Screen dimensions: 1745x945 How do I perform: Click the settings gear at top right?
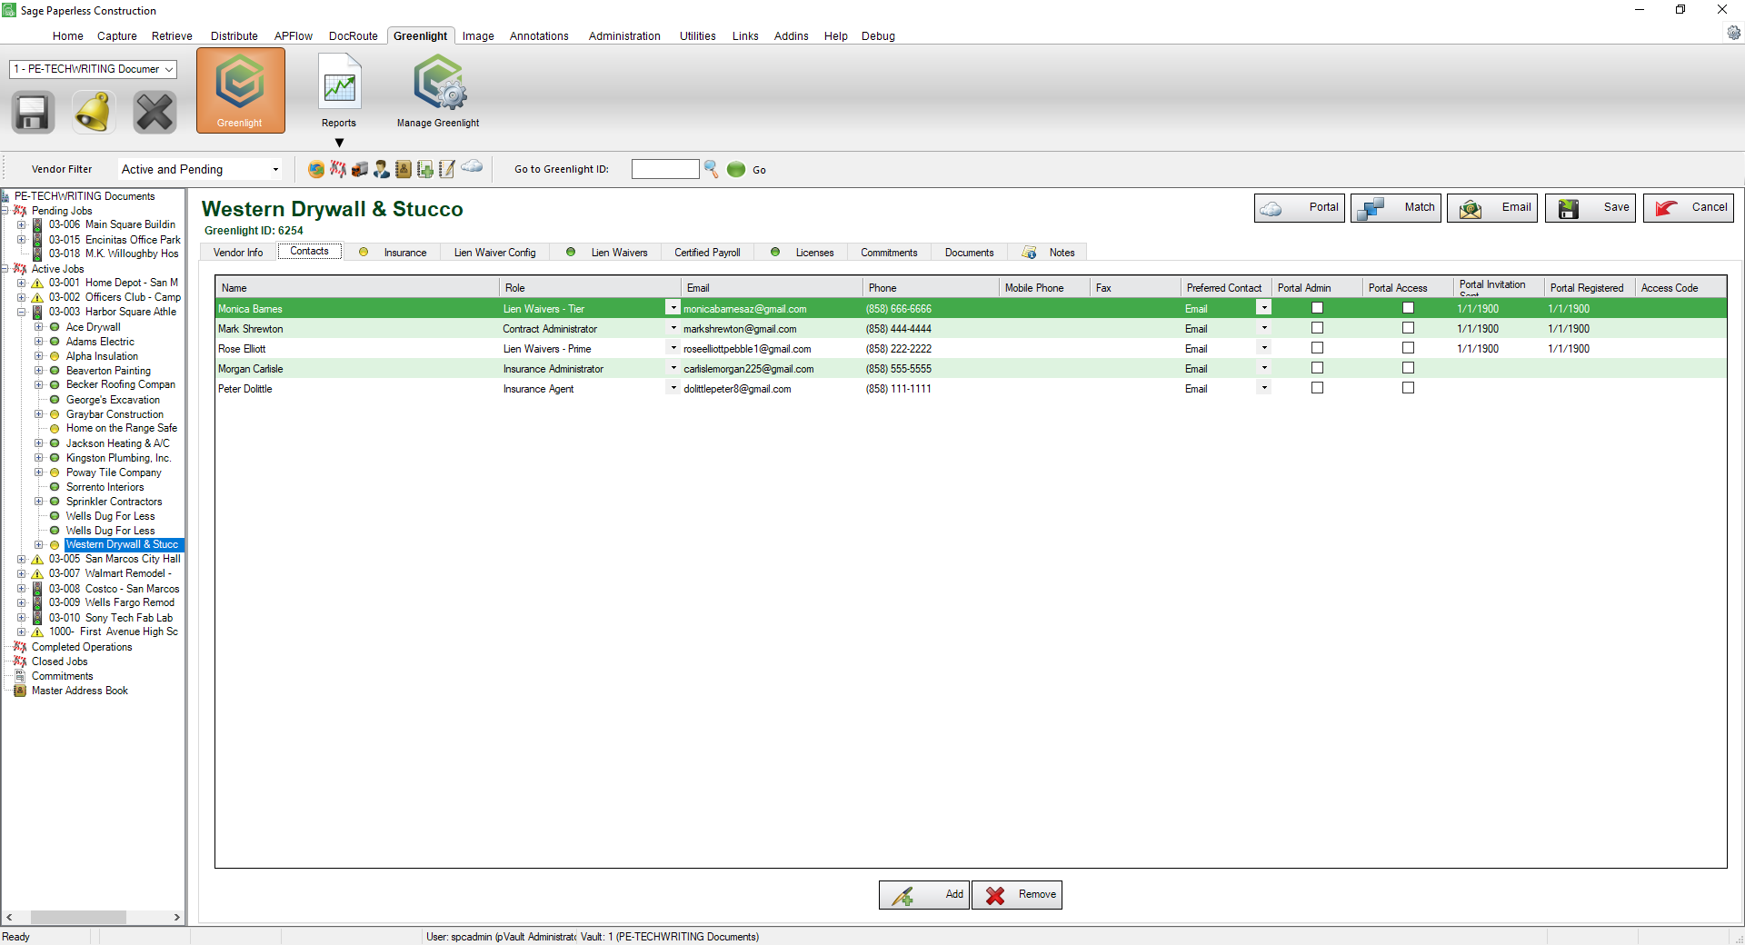coord(1733,33)
